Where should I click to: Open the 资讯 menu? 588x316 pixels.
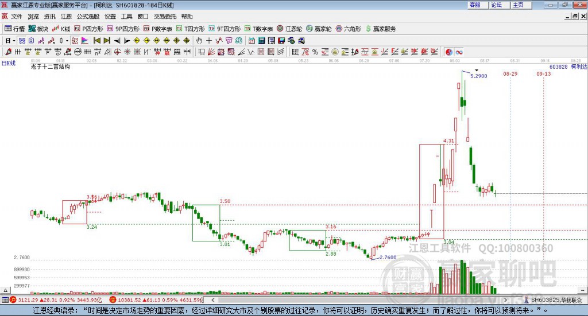[49, 17]
